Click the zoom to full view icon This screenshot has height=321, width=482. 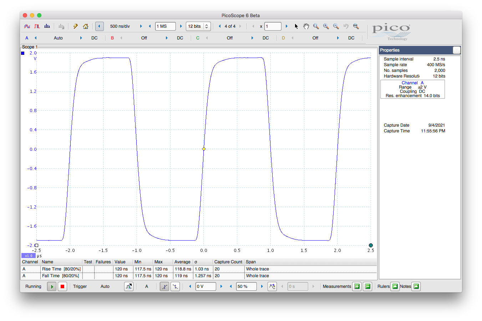click(356, 26)
